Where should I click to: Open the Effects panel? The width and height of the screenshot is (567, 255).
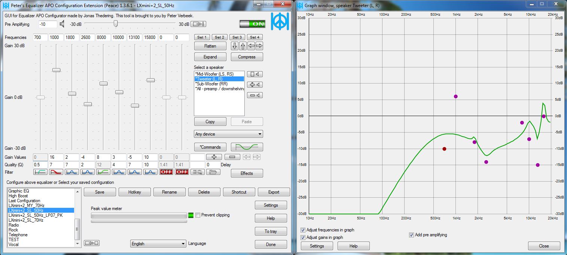click(247, 173)
